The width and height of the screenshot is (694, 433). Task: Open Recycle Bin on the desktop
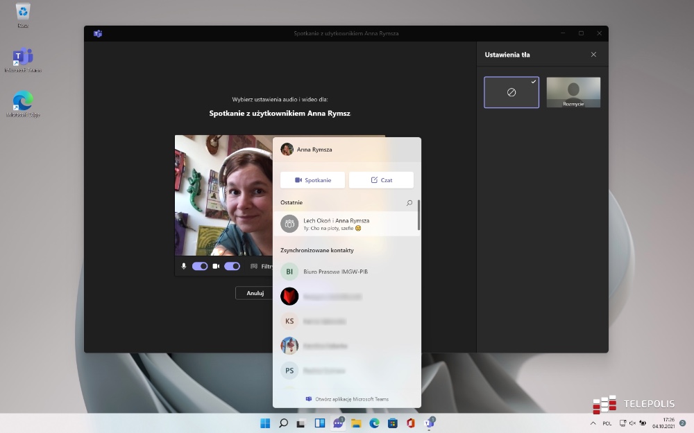(x=23, y=15)
